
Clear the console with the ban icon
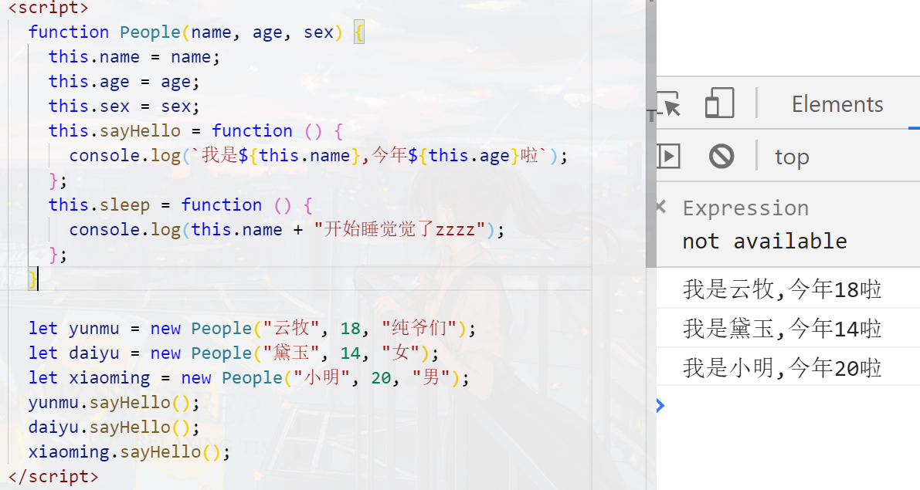tap(721, 157)
